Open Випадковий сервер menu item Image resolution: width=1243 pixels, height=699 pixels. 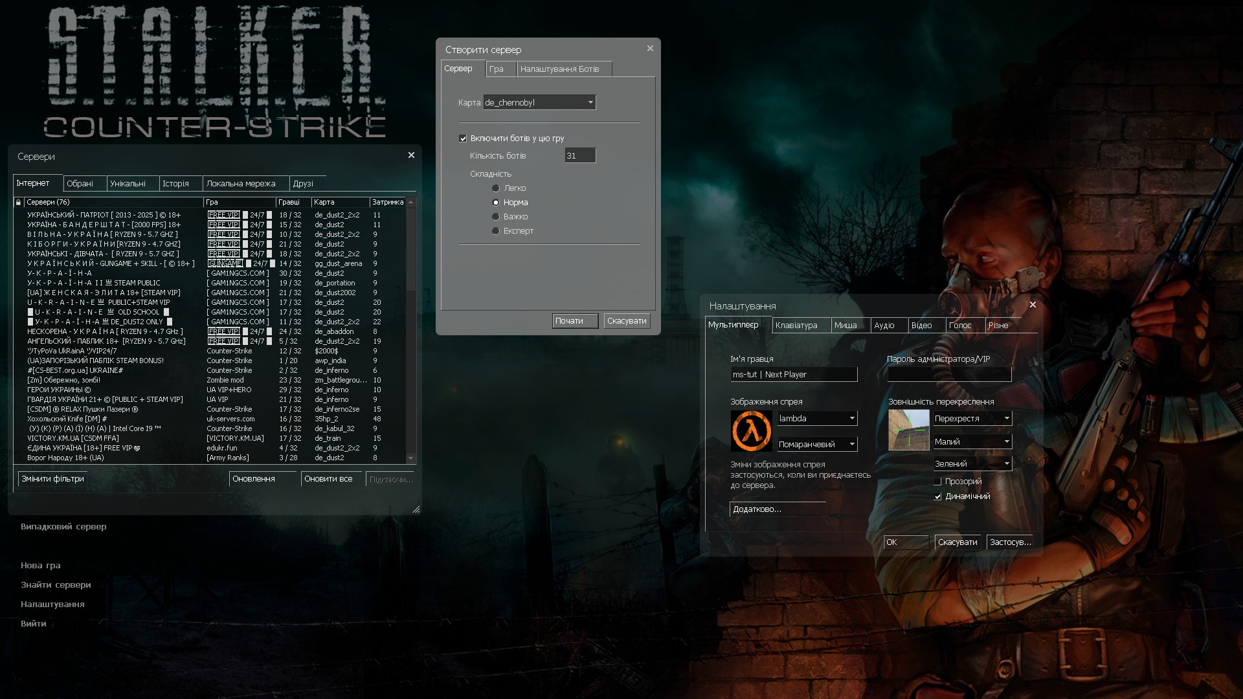coord(63,527)
